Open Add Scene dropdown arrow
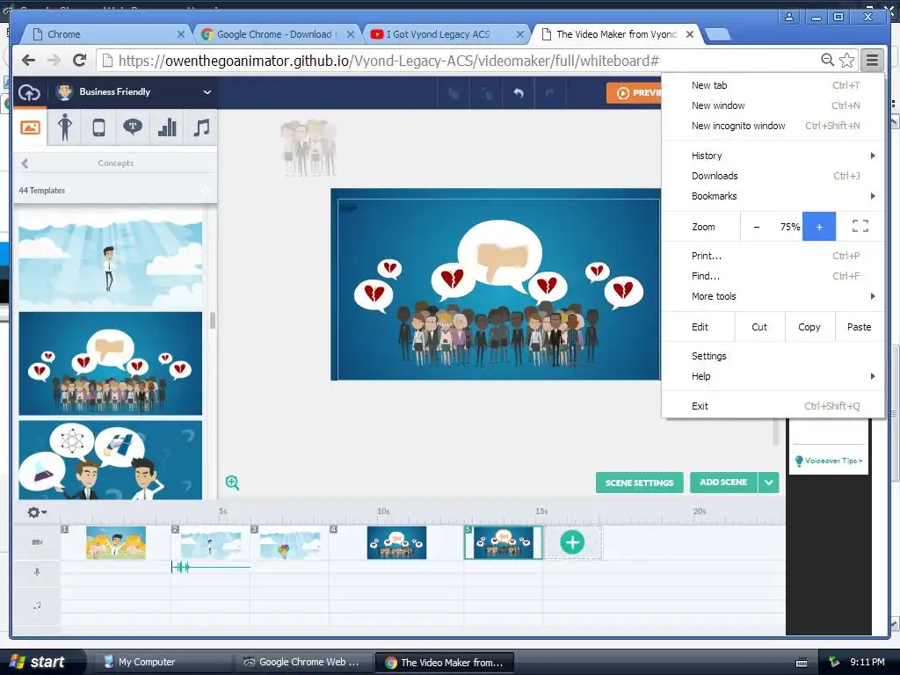Screen dimensions: 900x675 point(769,483)
